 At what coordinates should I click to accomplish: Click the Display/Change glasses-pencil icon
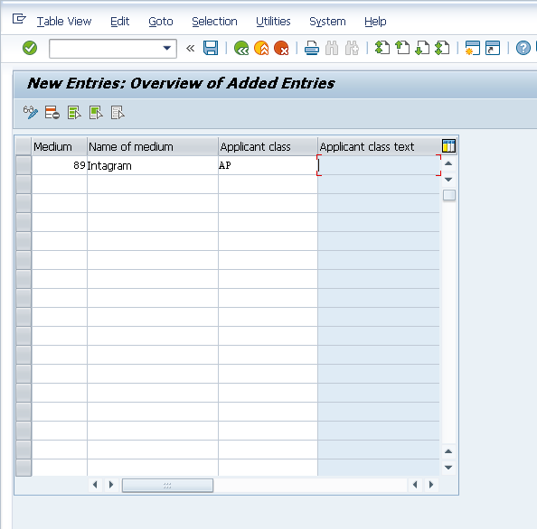pos(31,113)
